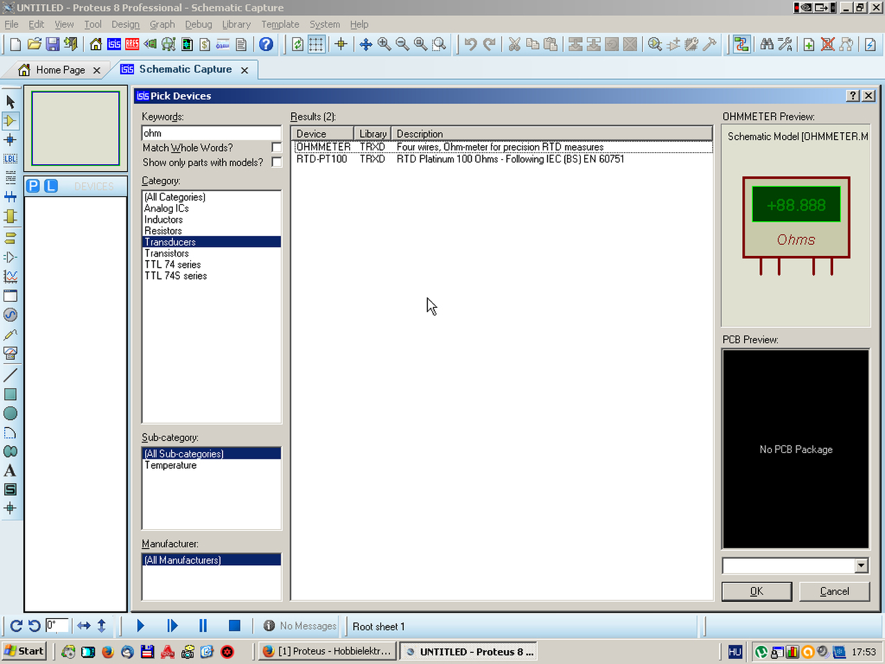The width and height of the screenshot is (885, 664).
Task: Zoom in using the magnifier plus icon
Action: [384, 44]
